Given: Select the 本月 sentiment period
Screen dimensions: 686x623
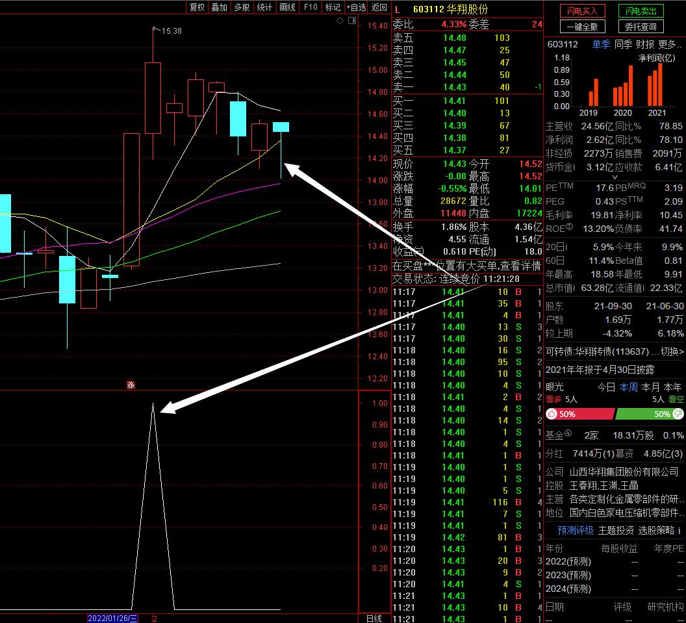Looking at the screenshot, I should coord(650,387).
